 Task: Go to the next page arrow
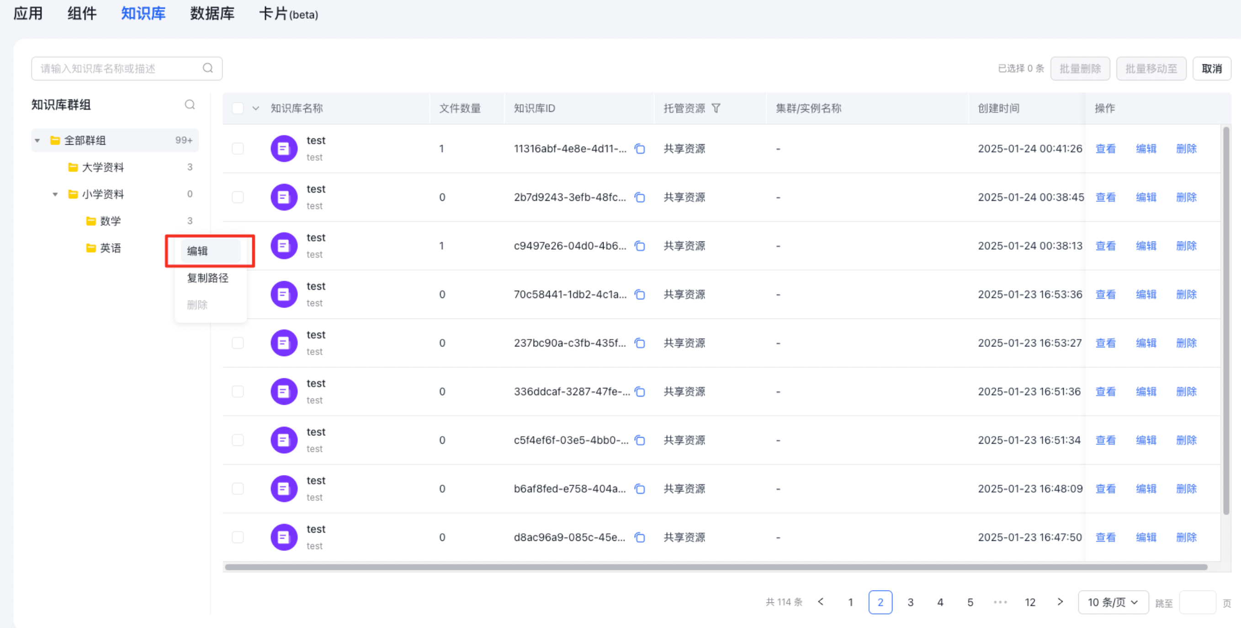[x=1060, y=602]
